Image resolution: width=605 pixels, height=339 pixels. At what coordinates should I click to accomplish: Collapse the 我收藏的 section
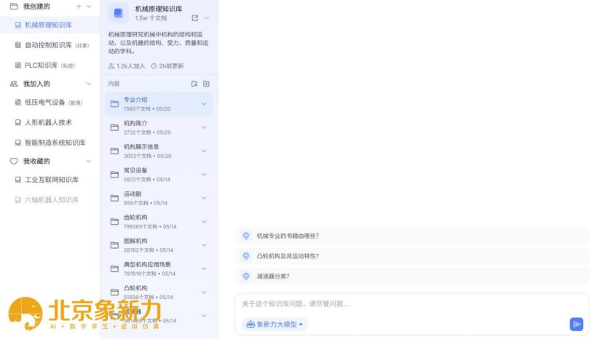(89, 161)
